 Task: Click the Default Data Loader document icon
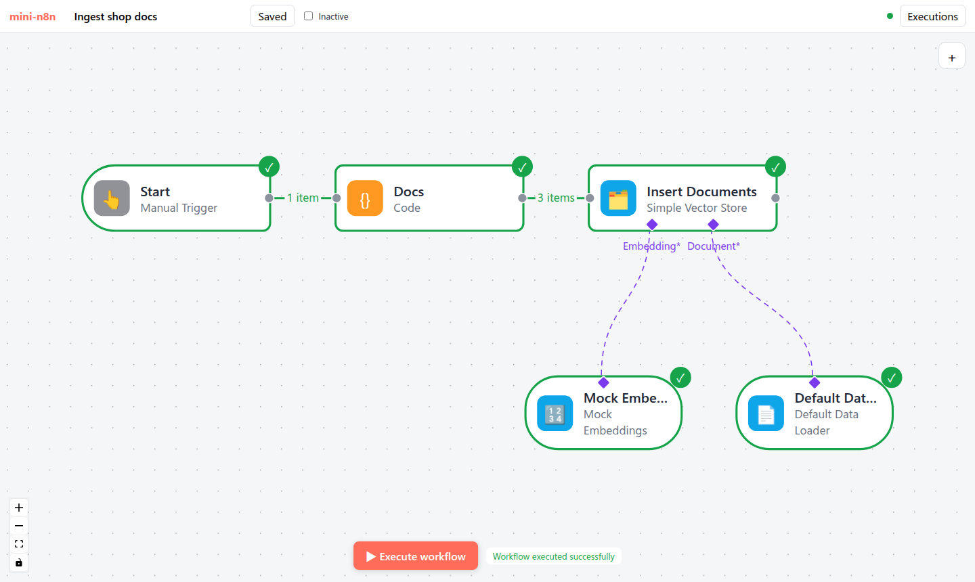tap(766, 413)
